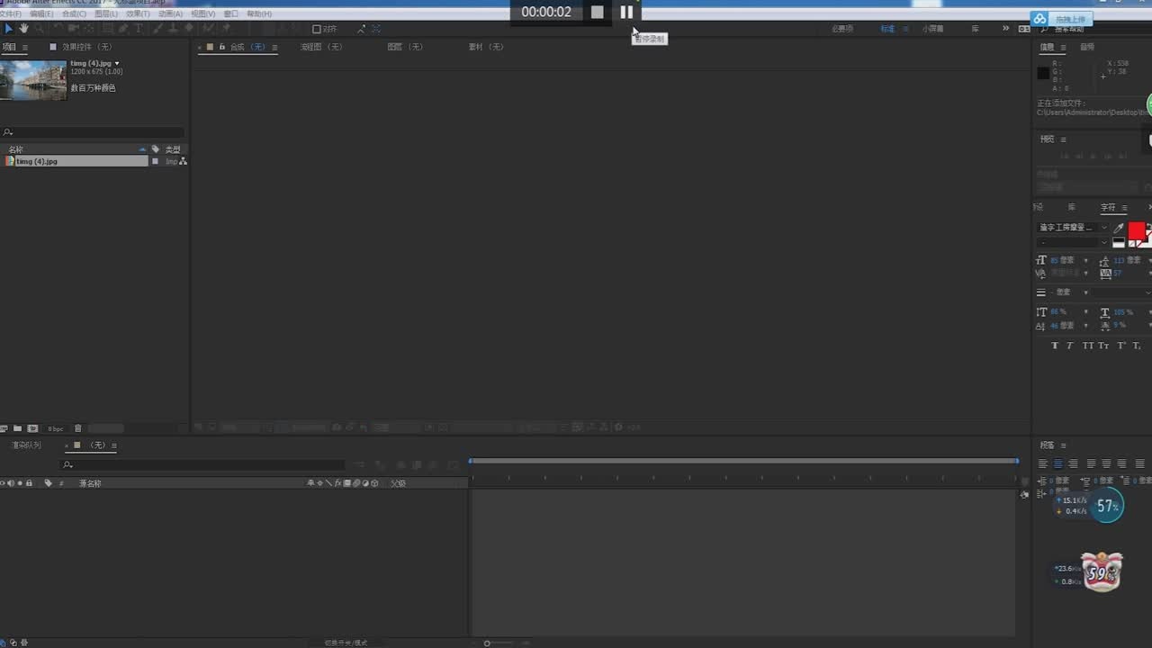This screenshot has height=648, width=1152.
Task: Open the 文件(F) menu
Action: click(10, 13)
